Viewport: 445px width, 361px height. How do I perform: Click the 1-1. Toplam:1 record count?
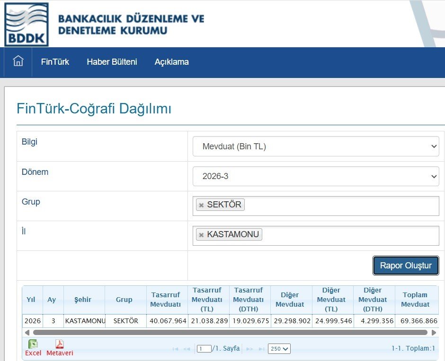pyautogui.click(x=413, y=348)
